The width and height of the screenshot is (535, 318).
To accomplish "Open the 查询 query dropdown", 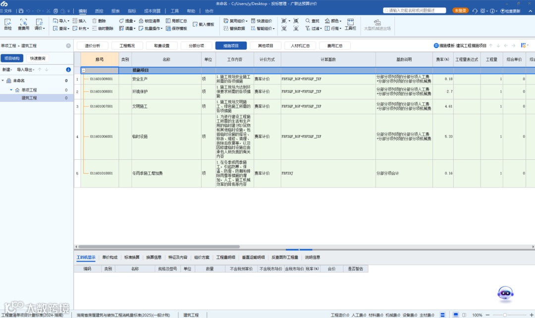I will tap(61, 29).
